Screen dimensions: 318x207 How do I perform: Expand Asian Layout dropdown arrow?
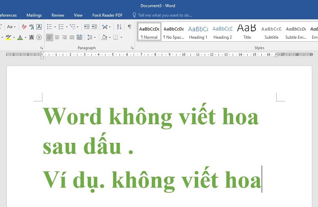[110, 27]
